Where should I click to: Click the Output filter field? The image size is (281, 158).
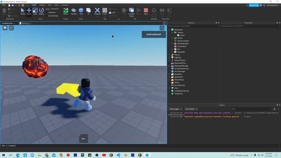[251, 109]
